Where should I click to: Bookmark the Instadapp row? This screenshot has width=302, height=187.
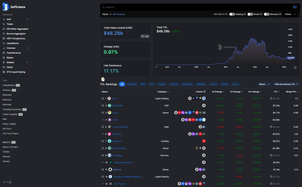coord(103,155)
